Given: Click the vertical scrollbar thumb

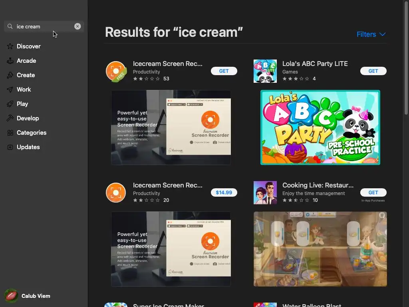Looking at the screenshot, I should pos(406,58).
